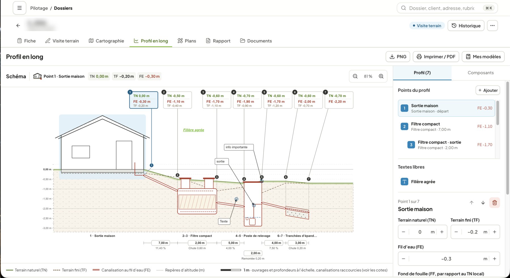Zoom in the schema
This screenshot has height=278, width=510.
tap(381, 76)
